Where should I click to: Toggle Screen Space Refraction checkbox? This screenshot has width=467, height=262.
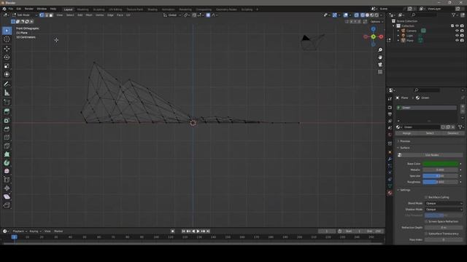coord(426,221)
